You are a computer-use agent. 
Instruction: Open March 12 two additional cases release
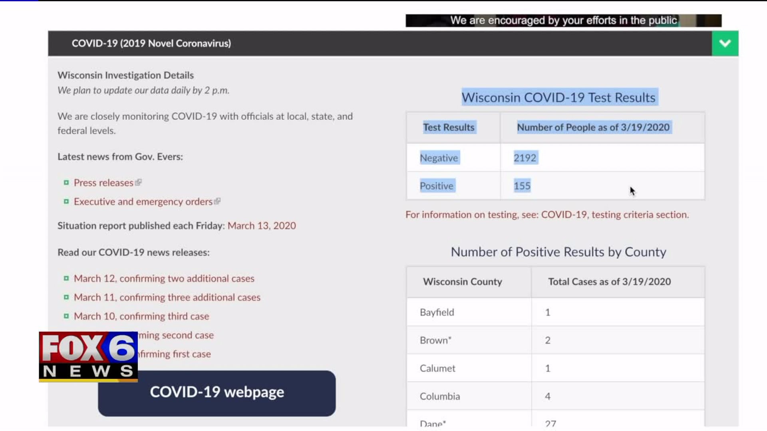click(164, 279)
